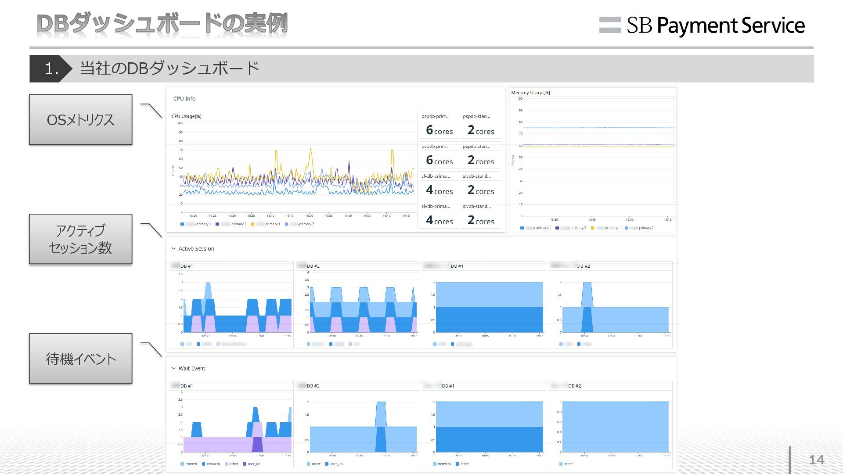Click the yellow legend marker in Memory Usage chart
The height and width of the screenshot is (474, 843).
[x=593, y=228]
